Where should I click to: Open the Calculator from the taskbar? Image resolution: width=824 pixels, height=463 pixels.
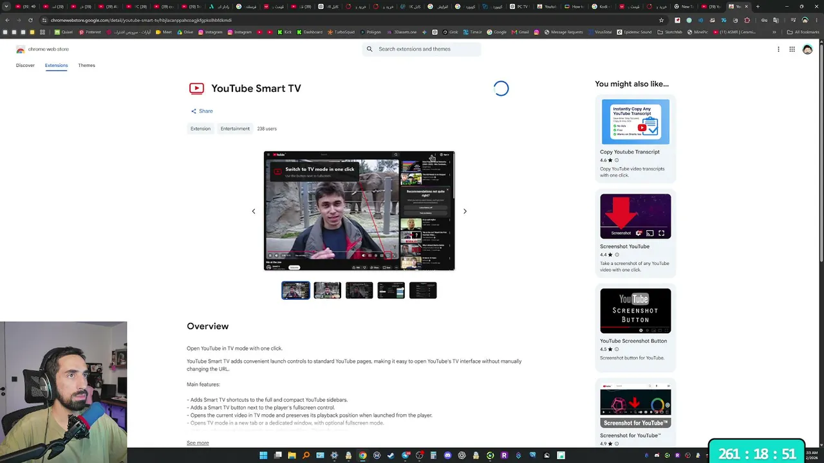(x=433, y=455)
